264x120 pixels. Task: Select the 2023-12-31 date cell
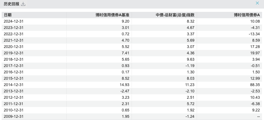click(x=14, y=28)
